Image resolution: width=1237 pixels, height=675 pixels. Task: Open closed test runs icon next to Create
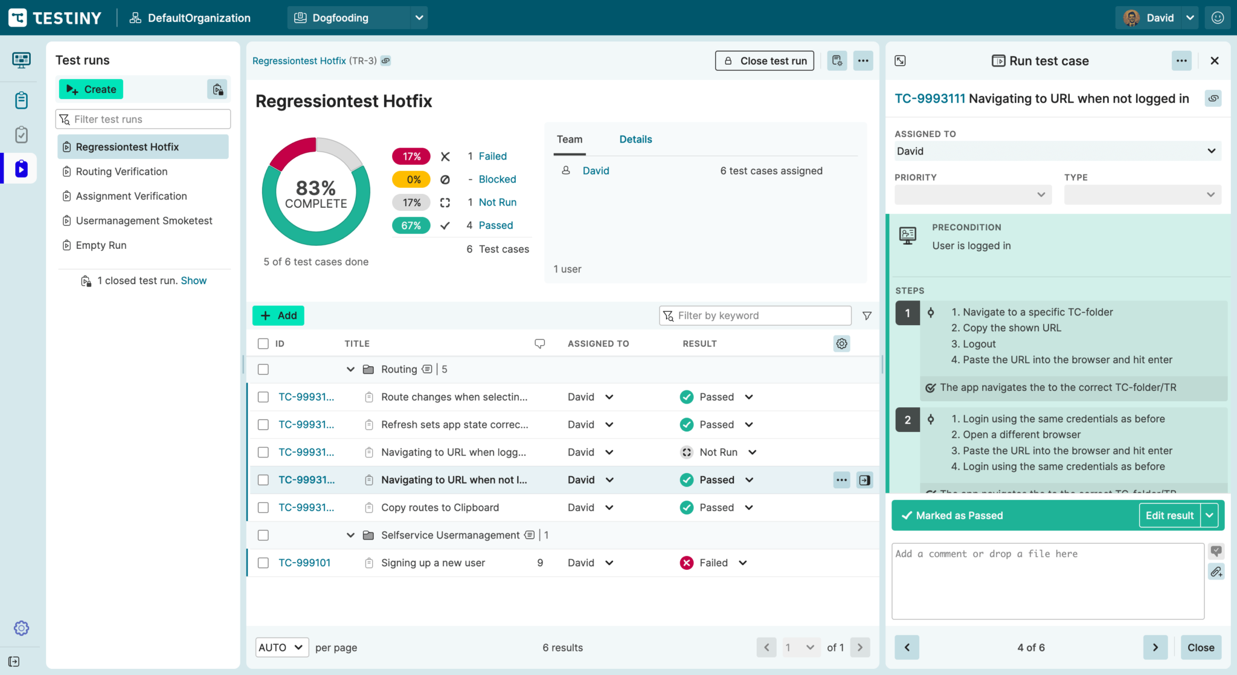pos(217,89)
